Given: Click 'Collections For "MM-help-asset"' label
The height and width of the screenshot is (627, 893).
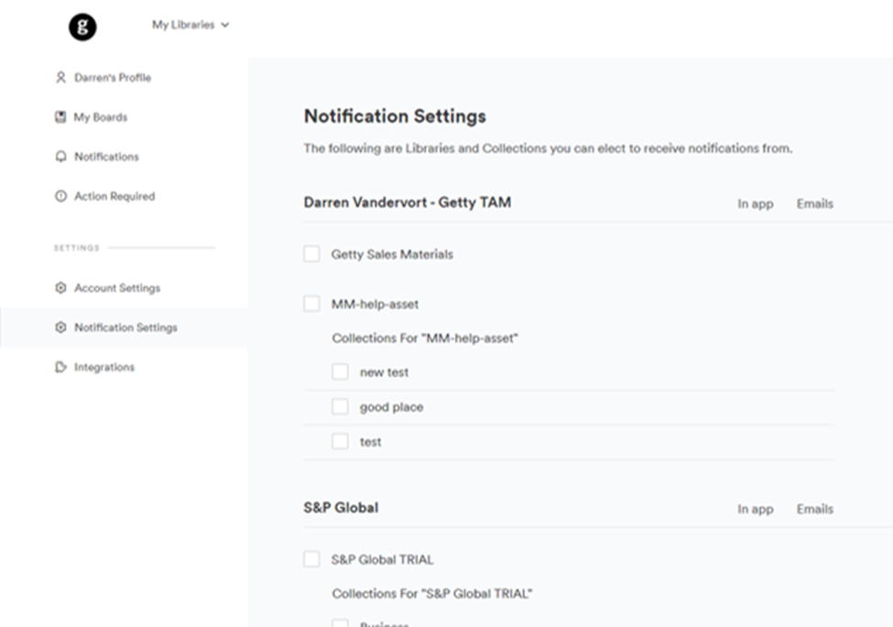Looking at the screenshot, I should pyautogui.click(x=425, y=338).
